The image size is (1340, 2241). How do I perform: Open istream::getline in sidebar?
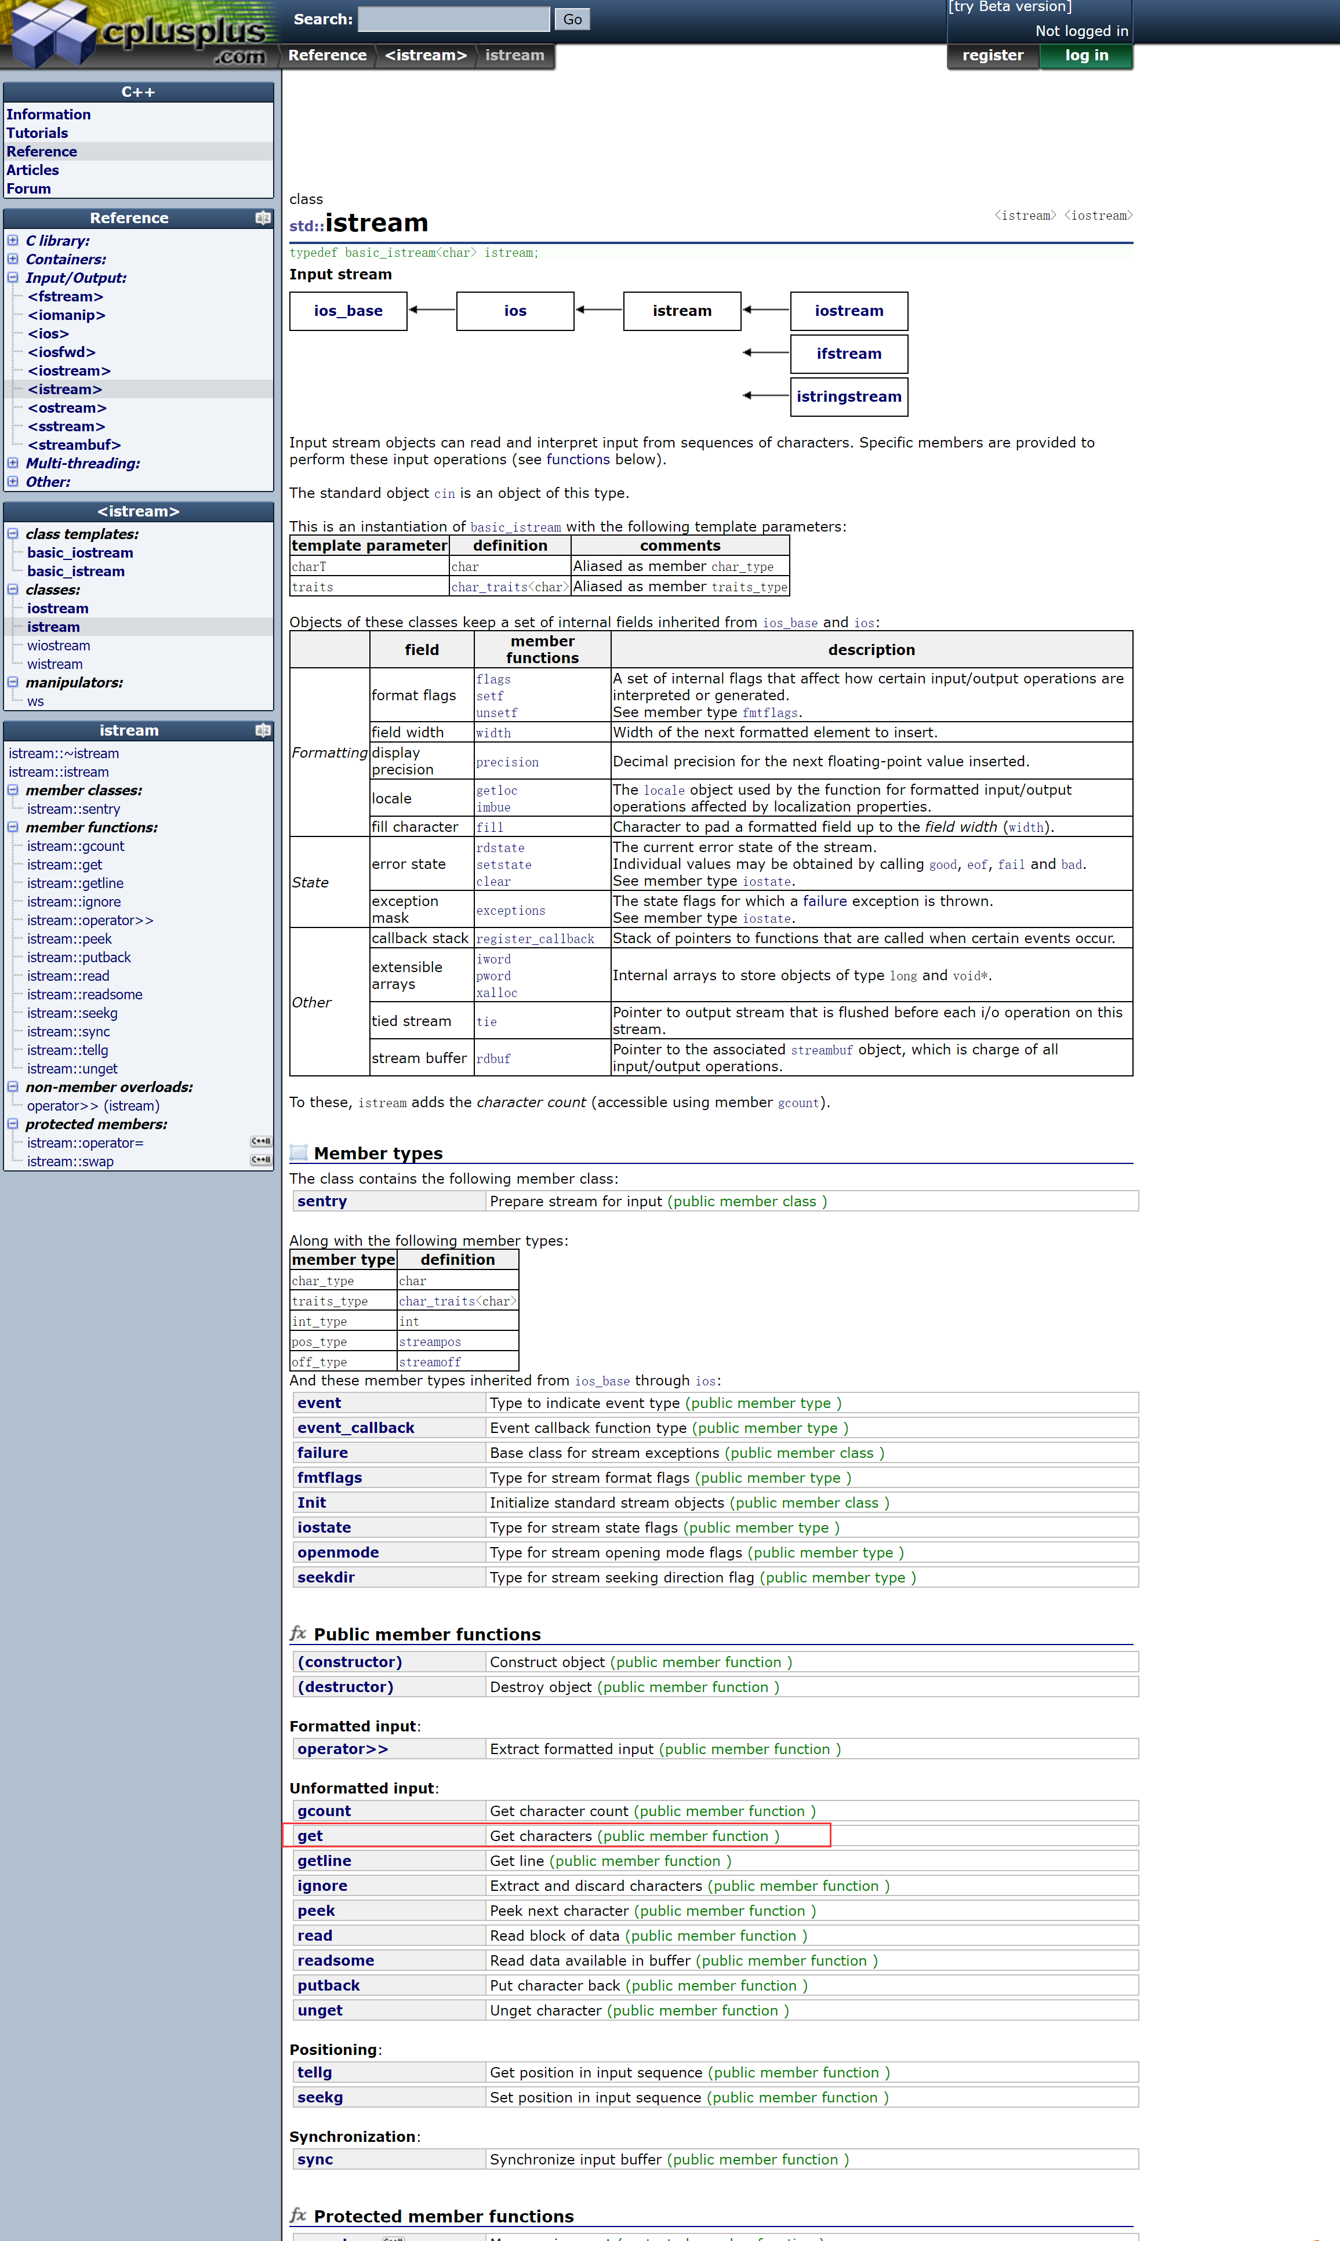pos(75,883)
